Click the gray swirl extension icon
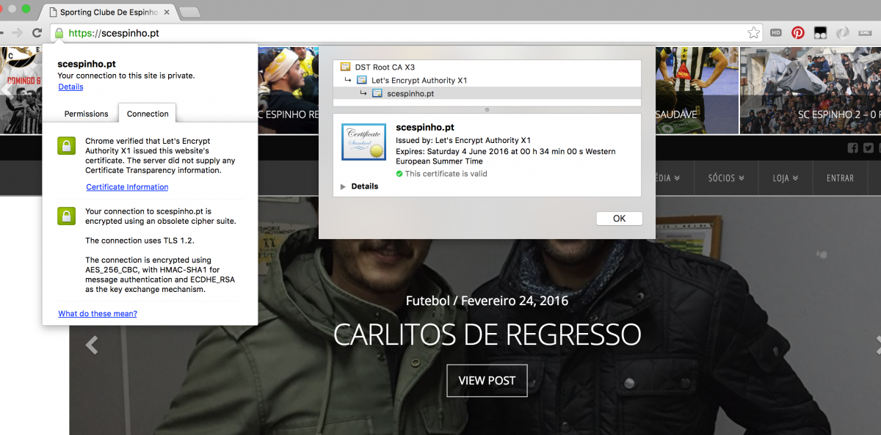881x435 pixels. [843, 33]
